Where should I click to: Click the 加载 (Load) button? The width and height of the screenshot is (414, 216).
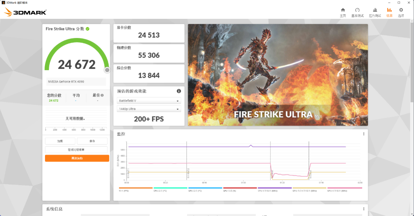tap(60, 141)
